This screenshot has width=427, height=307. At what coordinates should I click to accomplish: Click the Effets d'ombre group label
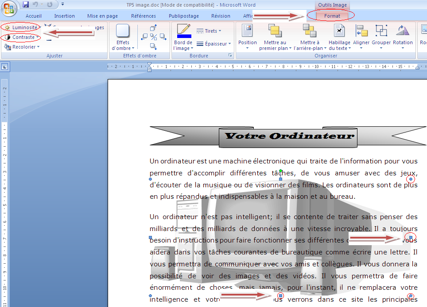coord(140,55)
